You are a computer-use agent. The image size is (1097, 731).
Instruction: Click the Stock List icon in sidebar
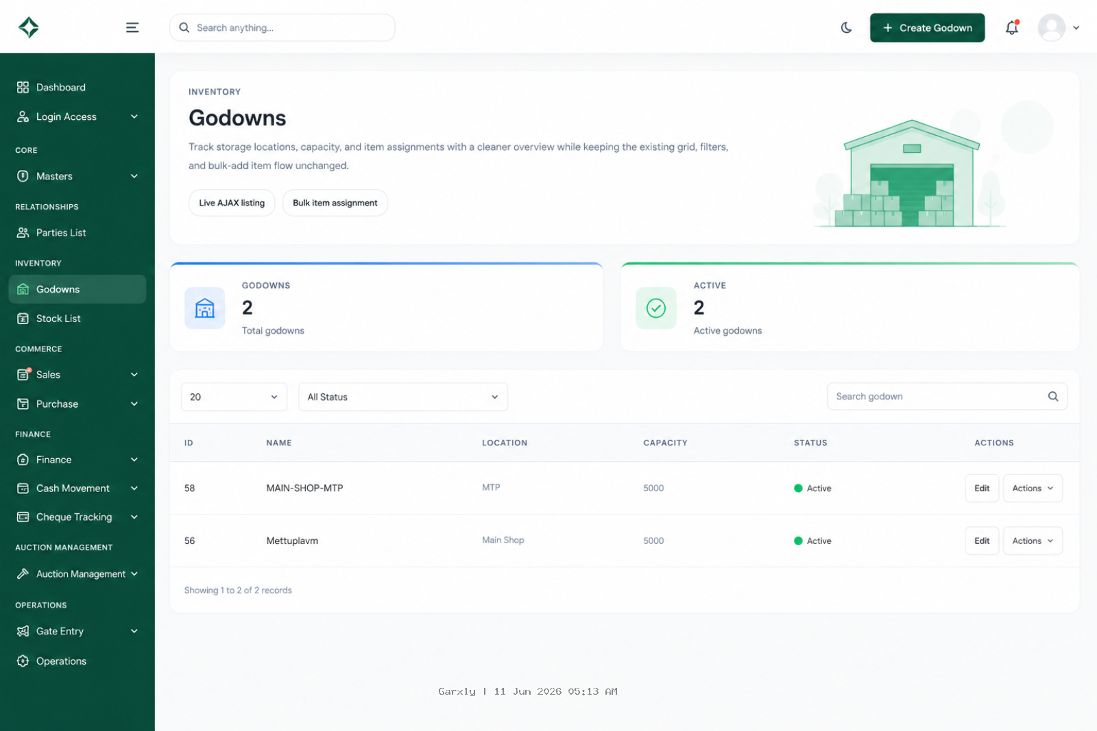(x=23, y=319)
